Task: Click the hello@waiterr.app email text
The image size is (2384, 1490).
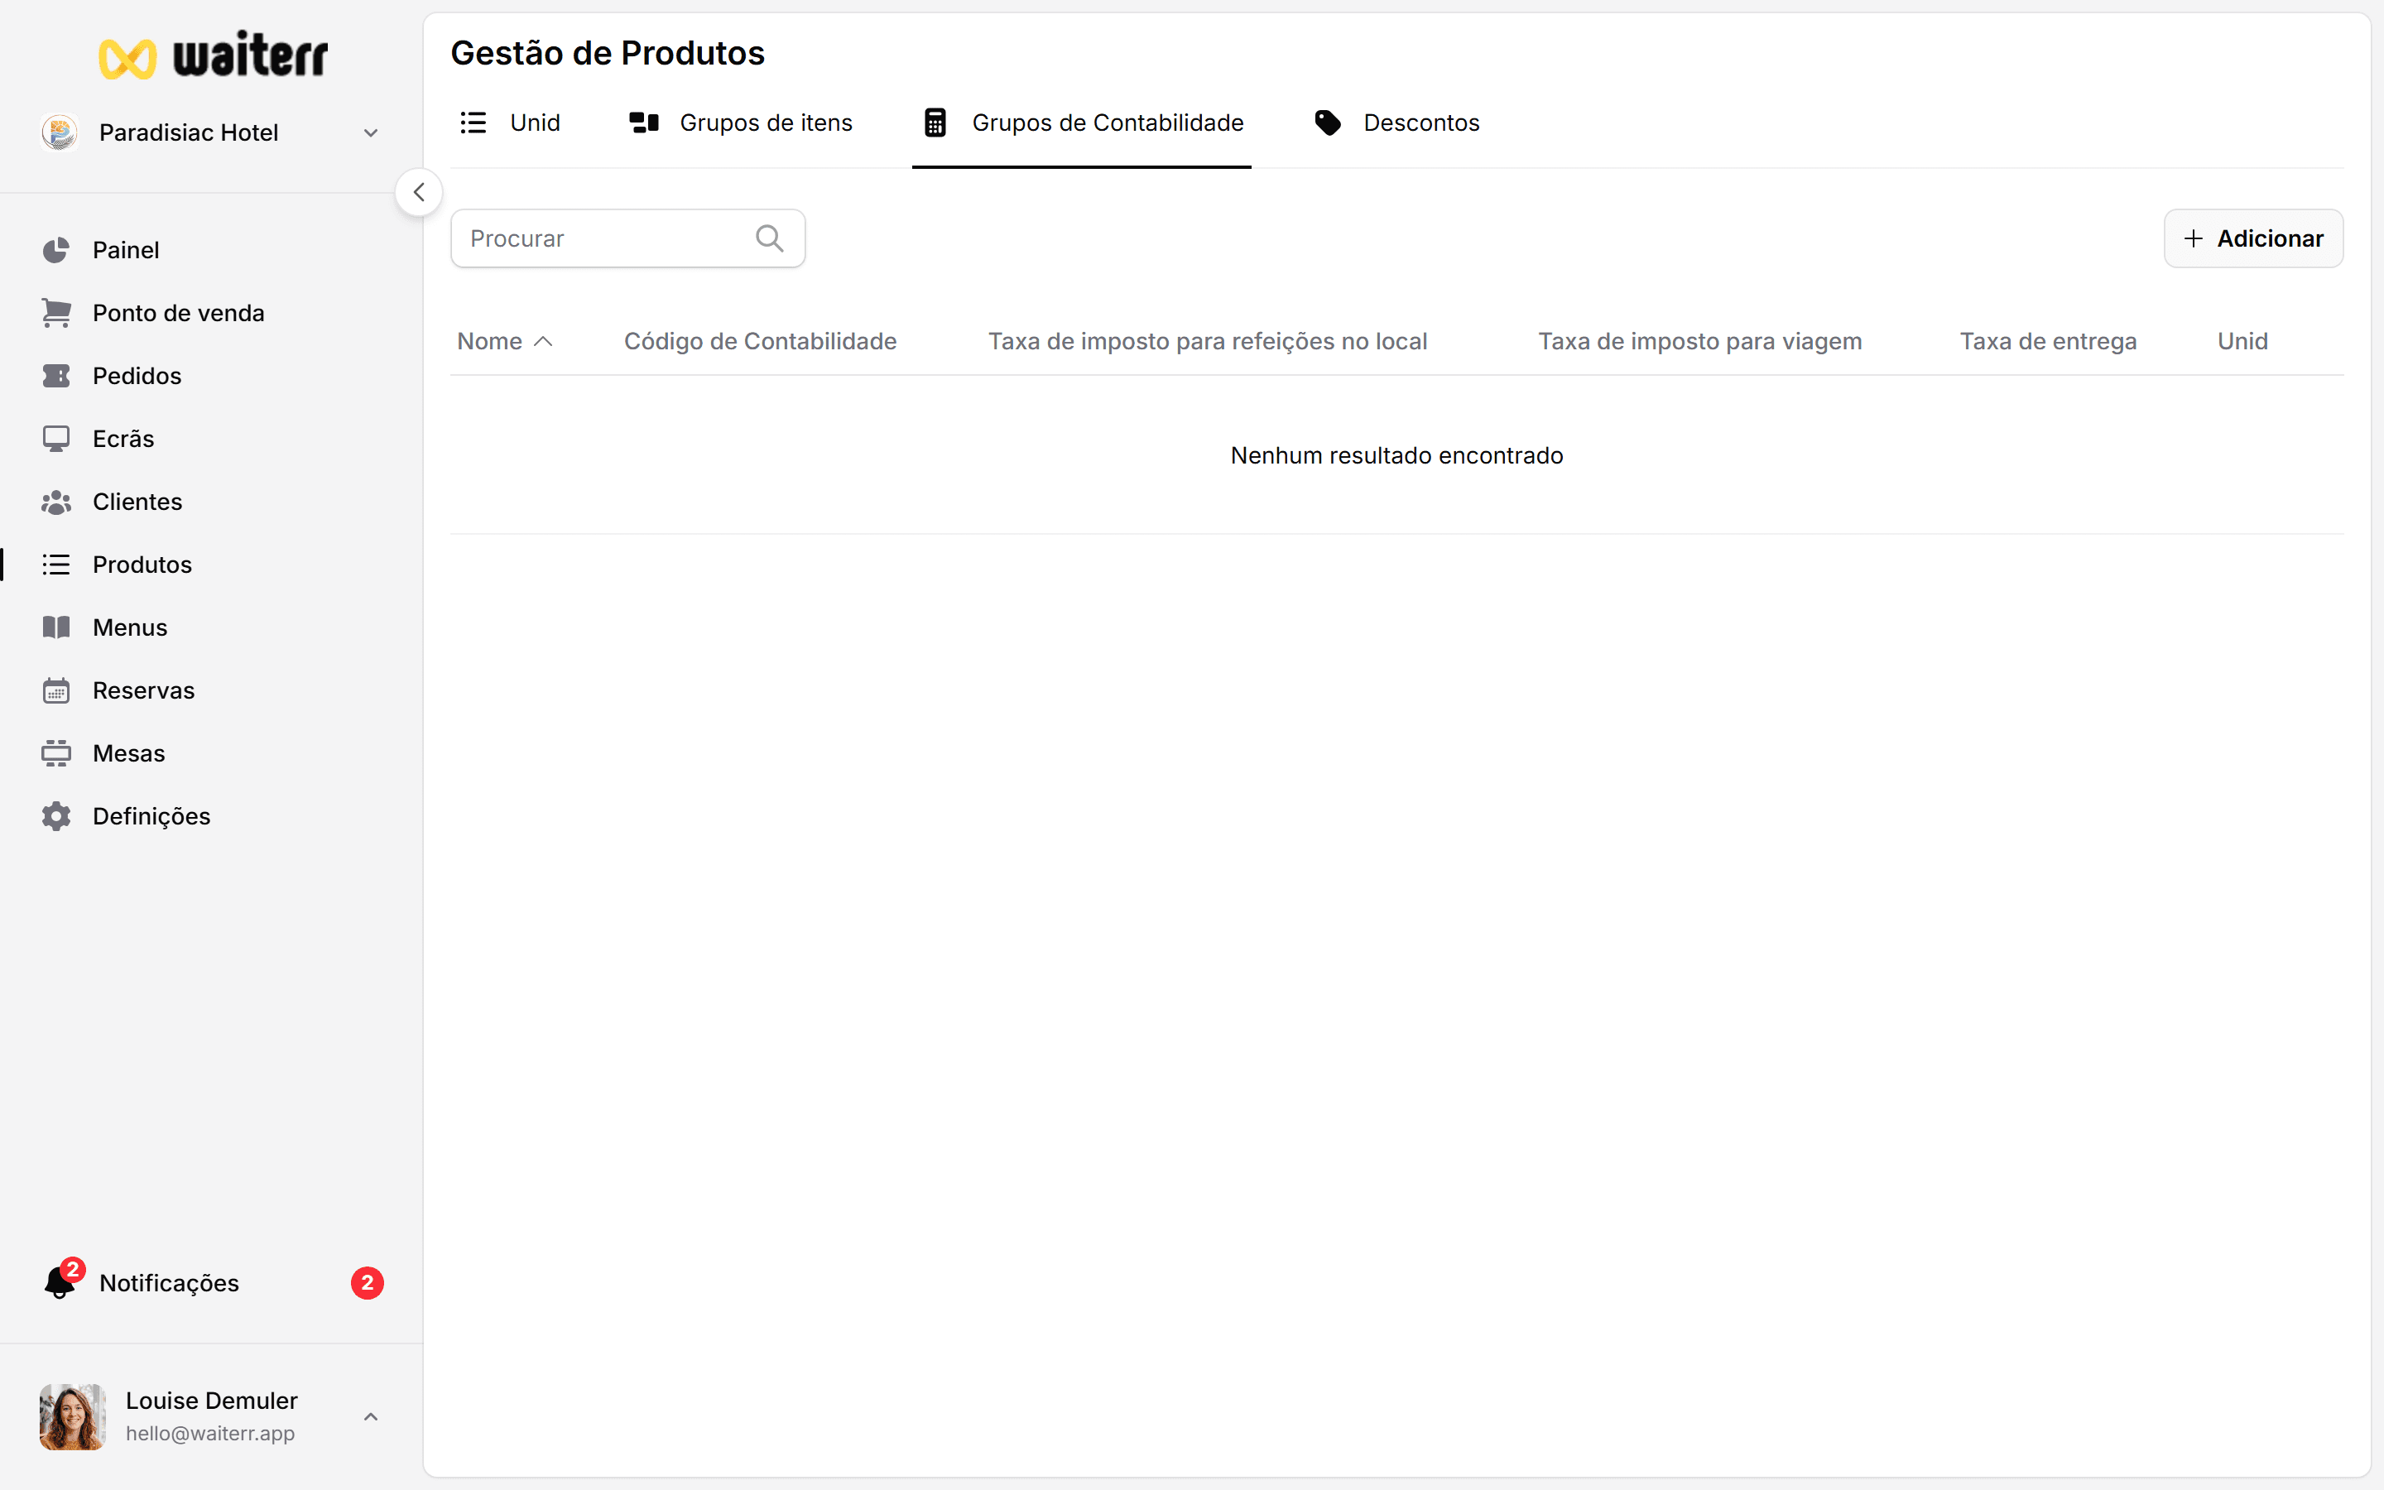Action: (209, 1434)
